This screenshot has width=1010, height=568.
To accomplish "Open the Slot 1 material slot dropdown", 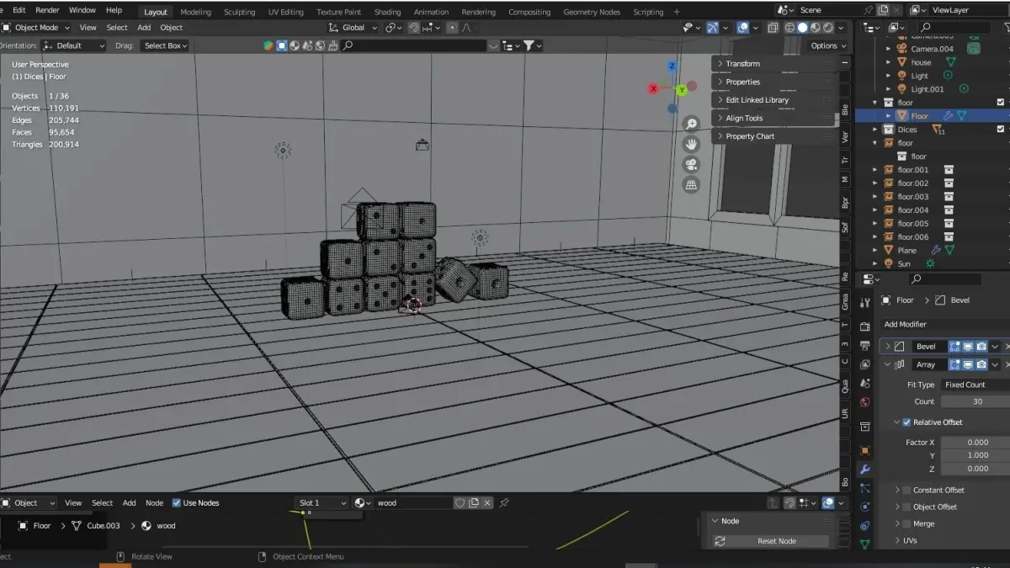I will coord(321,502).
